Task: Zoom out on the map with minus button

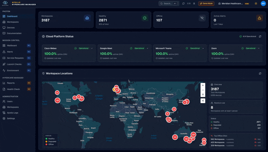Action: pos(203,90)
